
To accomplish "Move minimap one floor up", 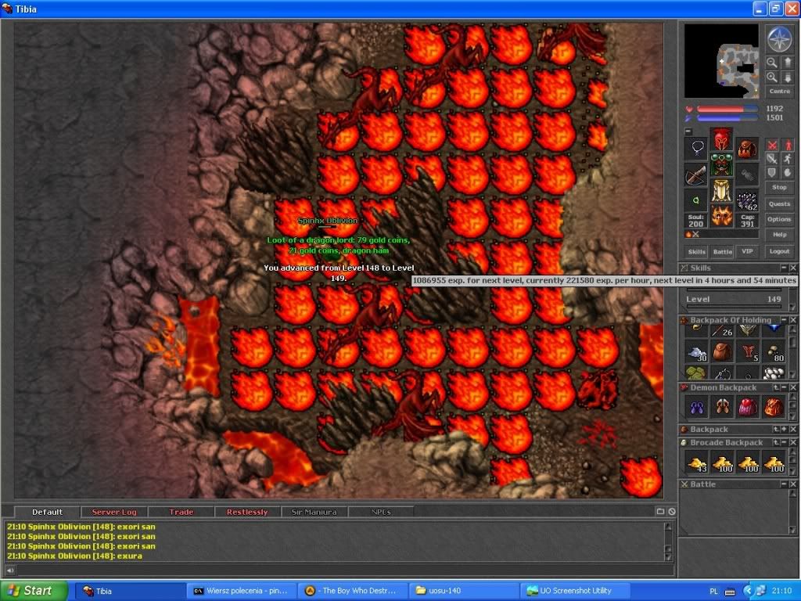I will (787, 63).
